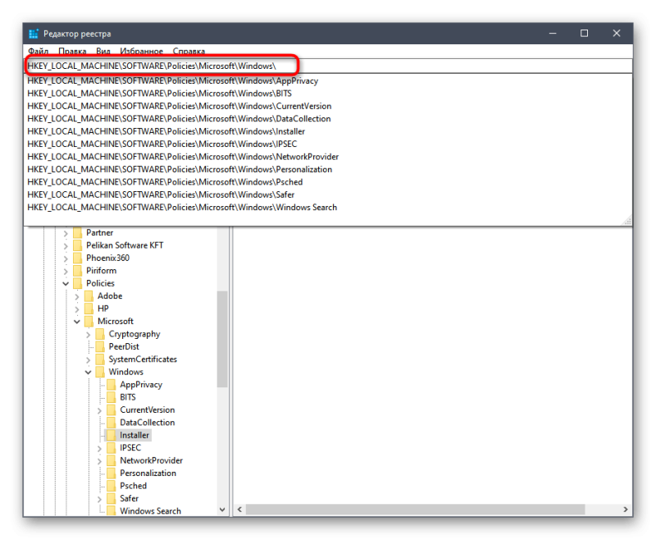Select the Psched path suggestion
The height and width of the screenshot is (540, 656).
tap(327, 182)
